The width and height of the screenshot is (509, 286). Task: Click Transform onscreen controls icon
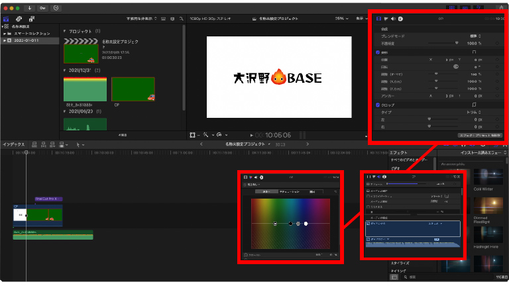(474, 52)
